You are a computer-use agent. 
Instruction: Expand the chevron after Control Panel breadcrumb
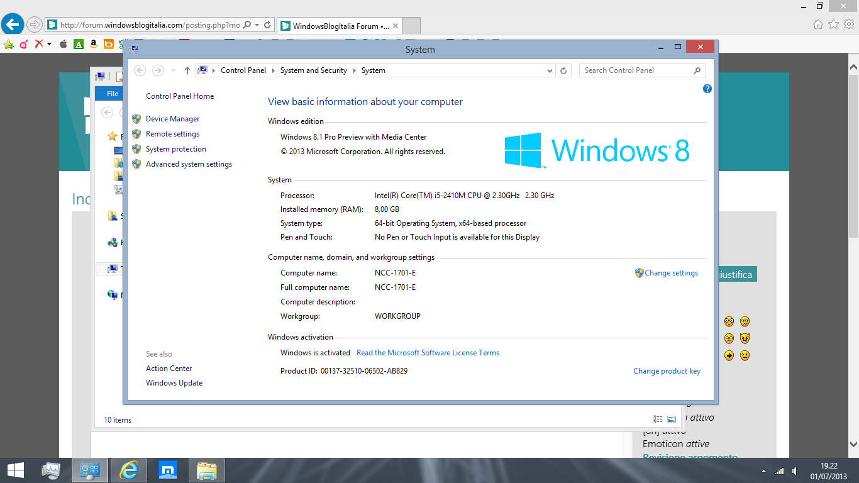tap(273, 70)
